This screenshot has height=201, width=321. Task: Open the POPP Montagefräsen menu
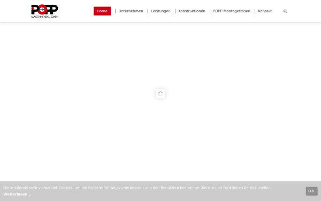coord(232,11)
